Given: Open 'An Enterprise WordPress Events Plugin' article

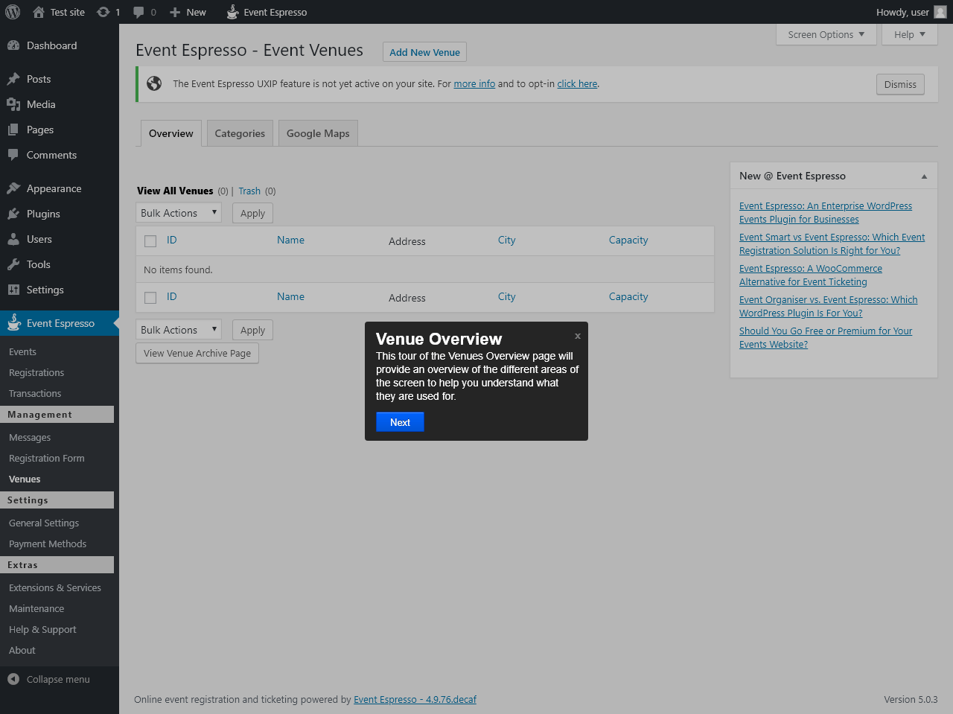Looking at the screenshot, I should coord(826,212).
